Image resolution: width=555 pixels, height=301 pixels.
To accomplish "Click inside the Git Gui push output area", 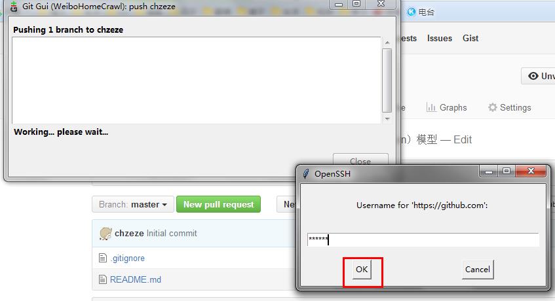I will click(x=197, y=80).
